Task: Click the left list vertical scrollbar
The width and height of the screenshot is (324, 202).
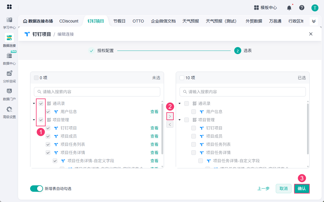Action: pos(162,129)
